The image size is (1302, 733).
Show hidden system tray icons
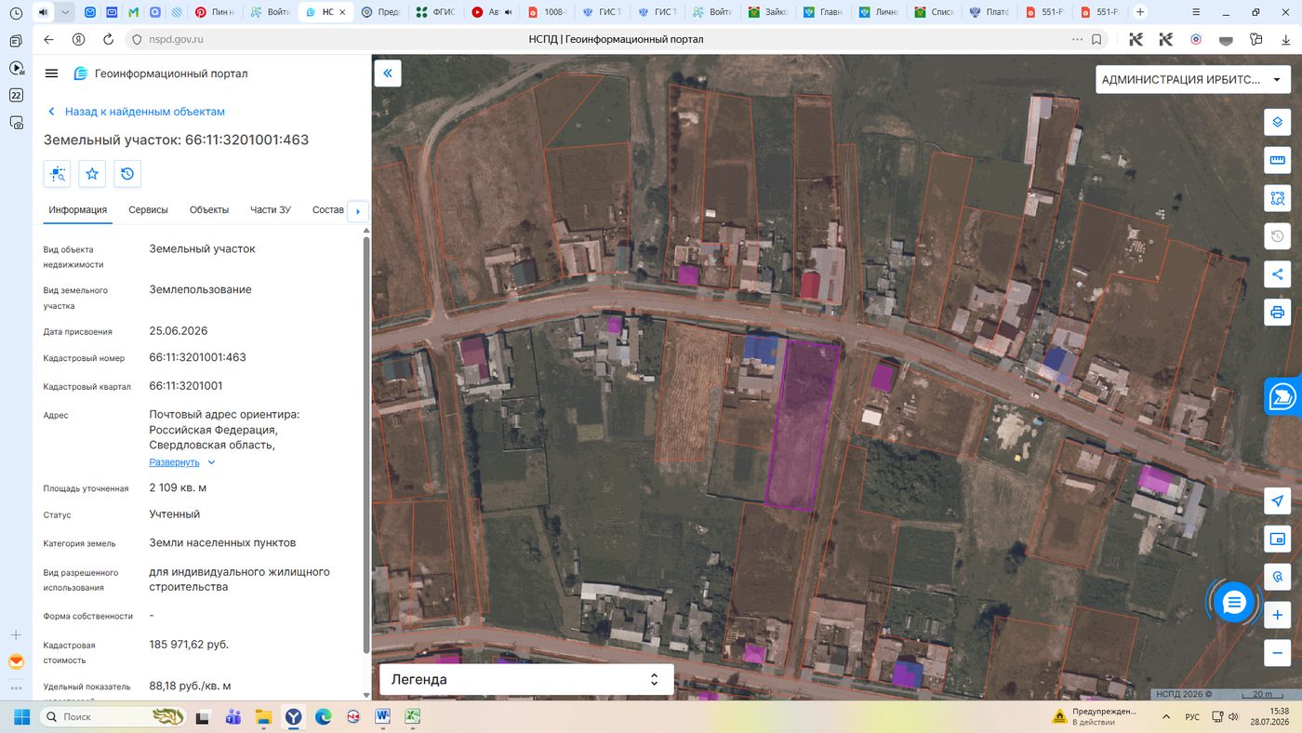[1166, 717]
